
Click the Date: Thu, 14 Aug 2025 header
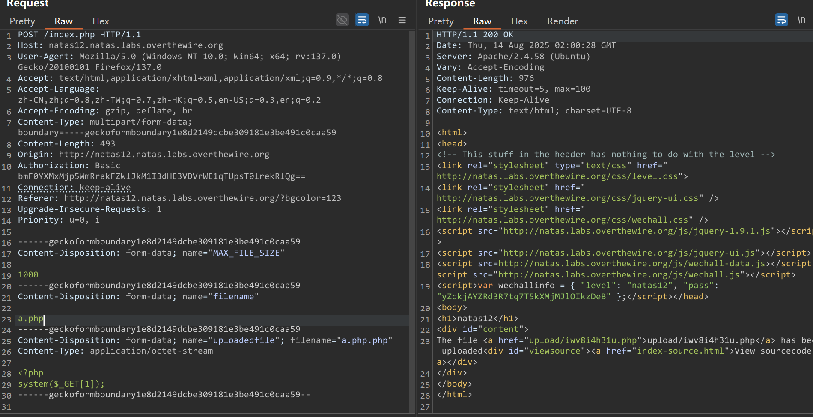526,45
